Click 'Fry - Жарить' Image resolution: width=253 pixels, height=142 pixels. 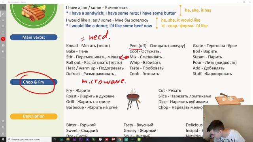(78, 90)
